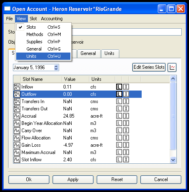
Task: Click the slot icon for Slot Inflow
Action: pyautogui.click(x=17, y=160)
